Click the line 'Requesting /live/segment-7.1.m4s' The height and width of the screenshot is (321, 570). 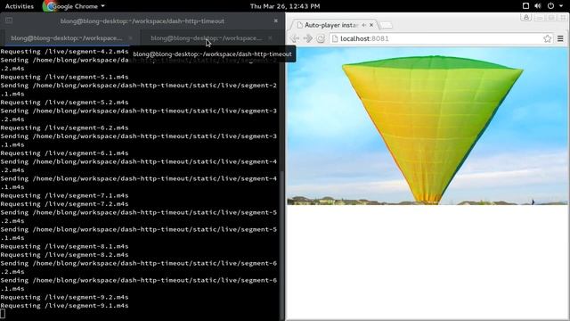point(64,195)
